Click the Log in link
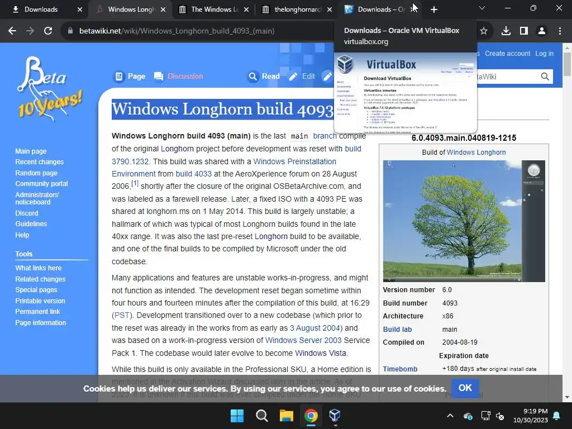The width and height of the screenshot is (572, 429). [x=544, y=53]
